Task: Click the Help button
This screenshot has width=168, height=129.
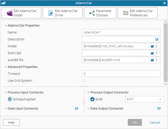Action: pos(11,122)
